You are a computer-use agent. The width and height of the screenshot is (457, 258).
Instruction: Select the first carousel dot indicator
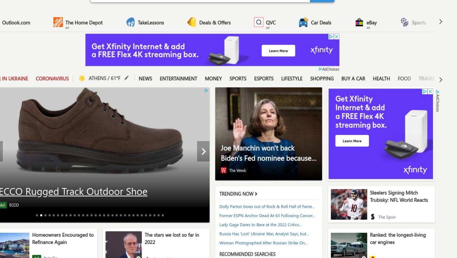click(37, 215)
